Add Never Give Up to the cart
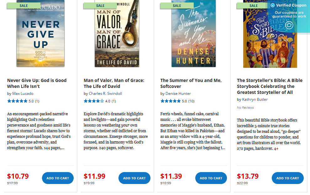The height and width of the screenshot is (195, 310). click(x=58, y=178)
